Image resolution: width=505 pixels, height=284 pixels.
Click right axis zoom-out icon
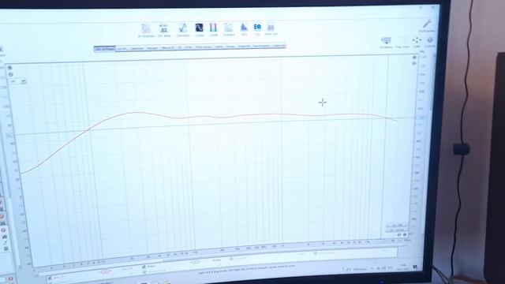(414, 63)
